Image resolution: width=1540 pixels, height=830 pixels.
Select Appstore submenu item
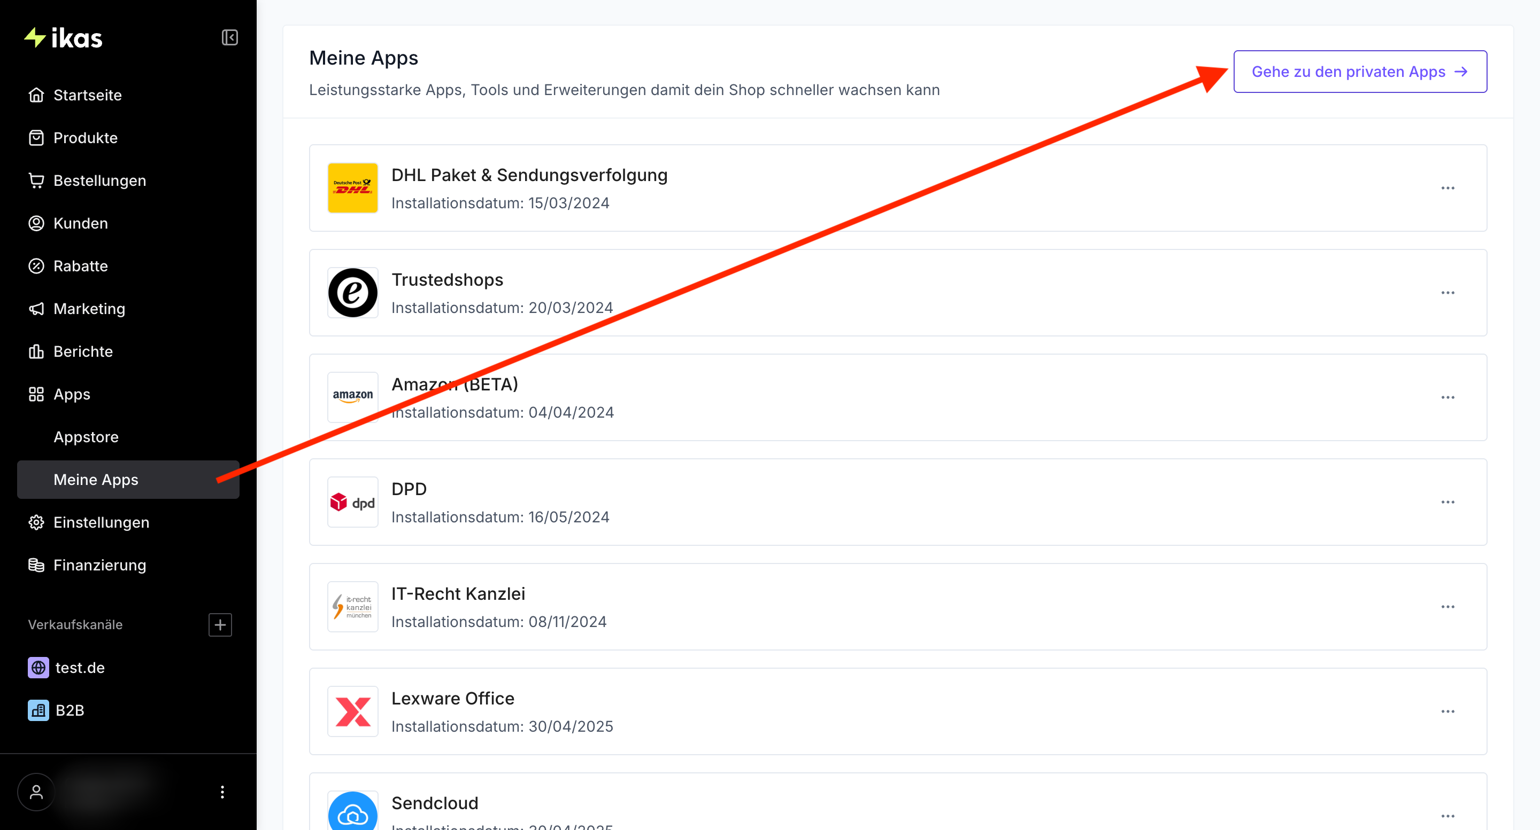128,437
